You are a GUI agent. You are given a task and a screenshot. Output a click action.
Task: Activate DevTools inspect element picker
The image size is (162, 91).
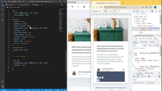tap(134, 11)
